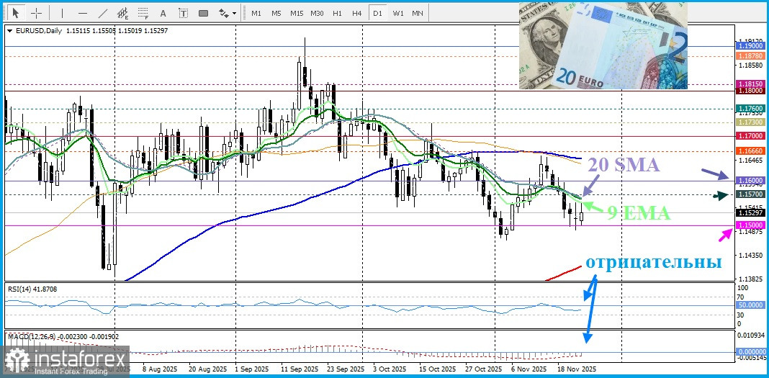
Task: Select the text label 'T' tool
Action: click(183, 13)
